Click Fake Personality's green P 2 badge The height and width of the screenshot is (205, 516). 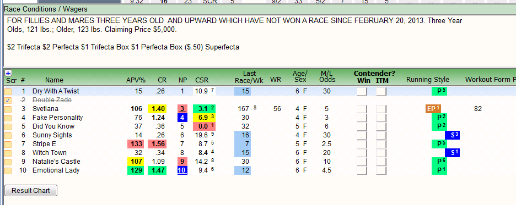pos(439,118)
